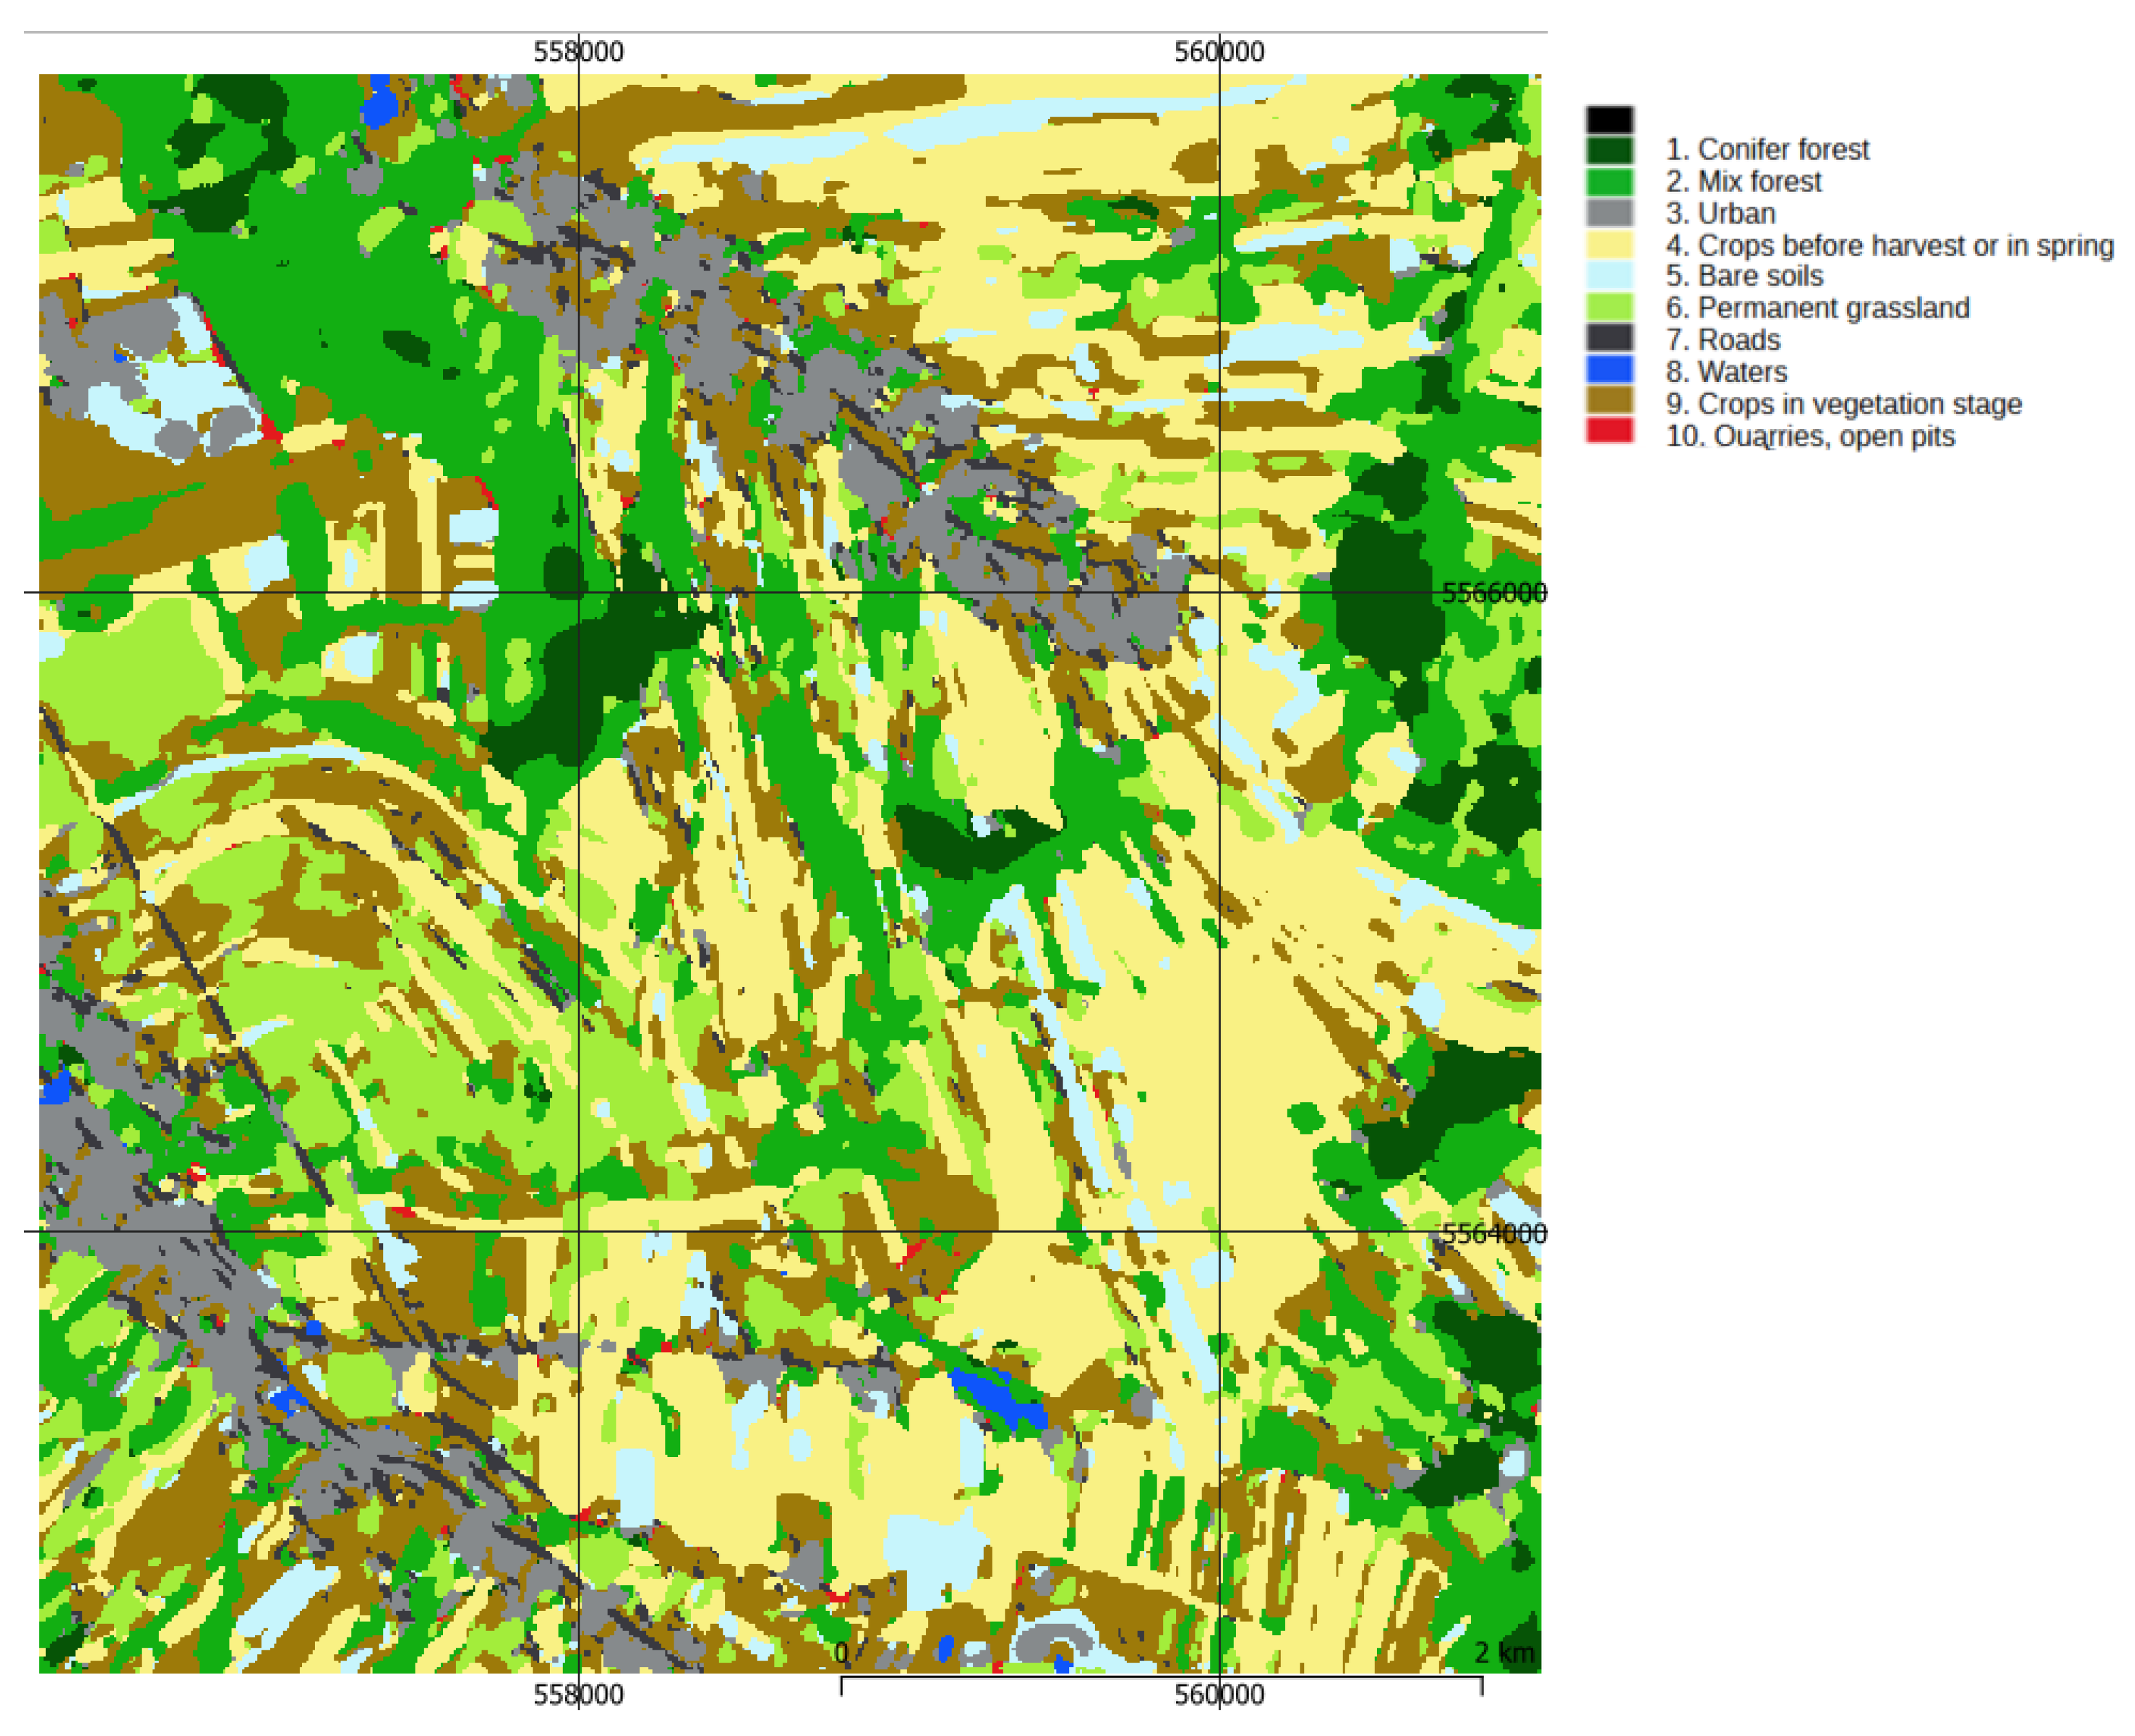
Task: Pick the gray Urban legend swatch
Action: pos(1609,213)
